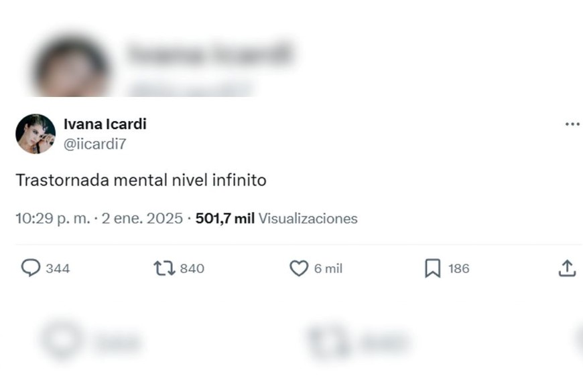Click the 344 replies count
The height and width of the screenshot is (388, 583).
click(x=58, y=269)
